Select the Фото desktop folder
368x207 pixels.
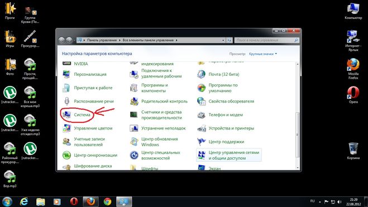click(x=10, y=67)
